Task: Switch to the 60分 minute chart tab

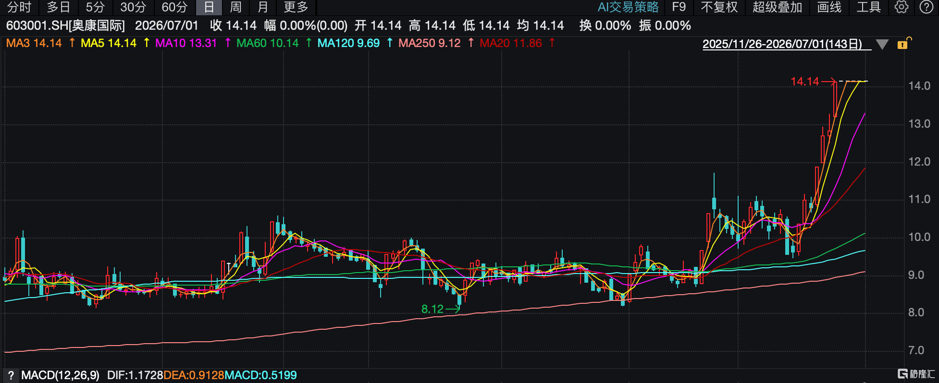Action: pos(174,7)
